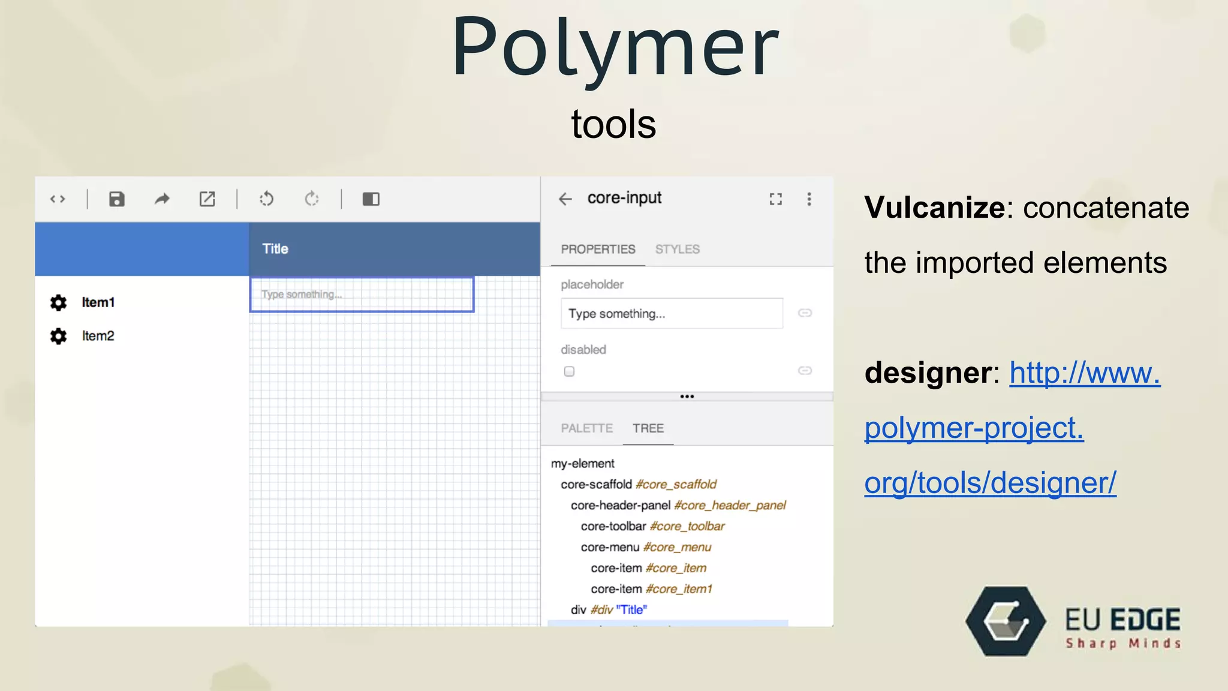Screen dimensions: 1228x691
Task: Click bind link icon for disabled
Action: [805, 371]
